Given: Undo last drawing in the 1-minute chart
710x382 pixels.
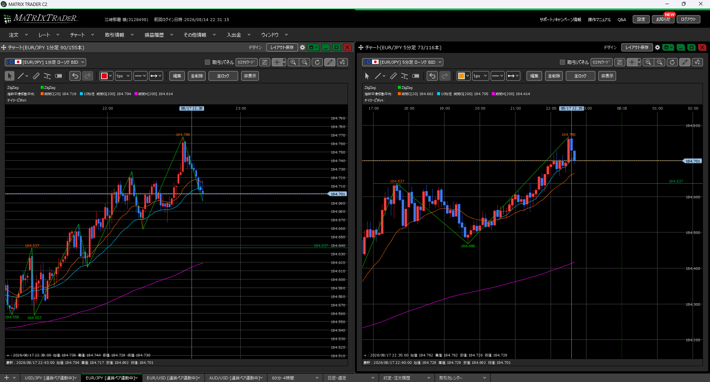Looking at the screenshot, I should [75, 76].
